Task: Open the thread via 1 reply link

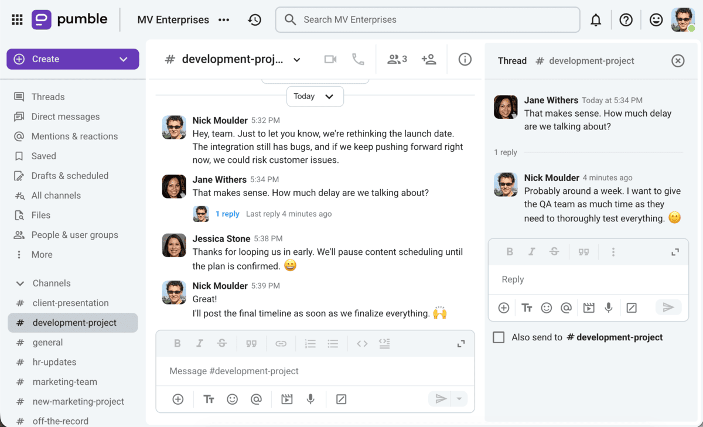Action: click(227, 213)
